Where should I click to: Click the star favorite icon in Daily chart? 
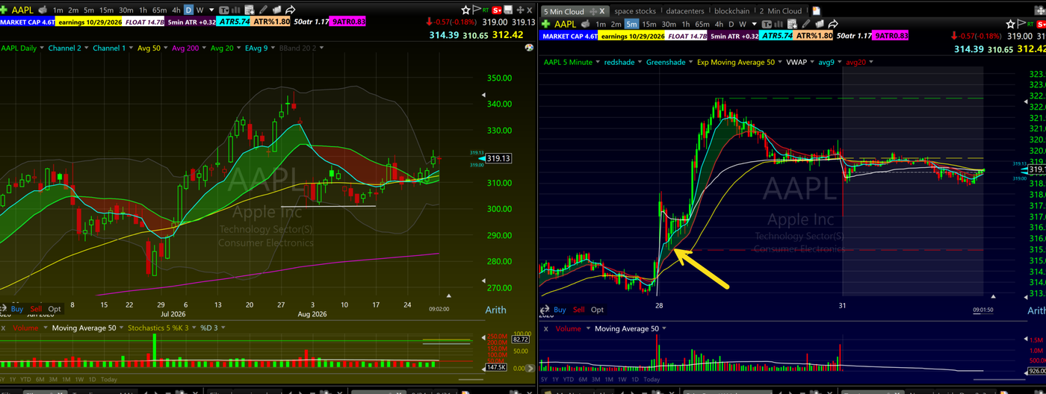(465, 10)
